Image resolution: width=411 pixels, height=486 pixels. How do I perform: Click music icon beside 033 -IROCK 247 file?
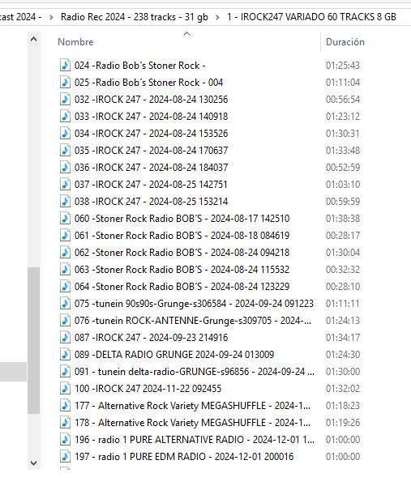pos(65,117)
